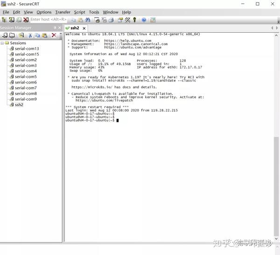Close the Session Manager panel
This screenshot has width=280, height=255.
point(60,28)
